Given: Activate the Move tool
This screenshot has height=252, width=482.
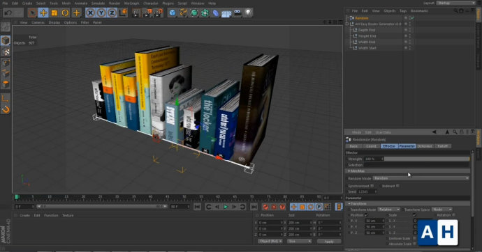Looking at the screenshot, I should coord(43,13).
